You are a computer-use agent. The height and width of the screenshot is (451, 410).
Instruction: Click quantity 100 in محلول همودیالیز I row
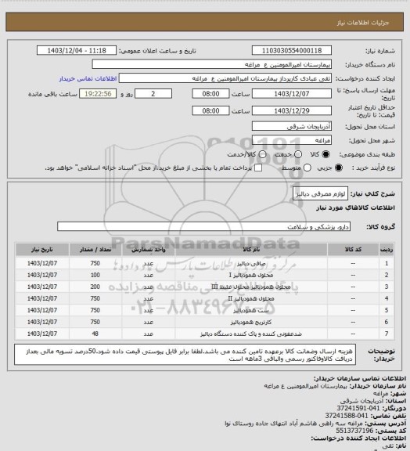[x=95, y=275]
